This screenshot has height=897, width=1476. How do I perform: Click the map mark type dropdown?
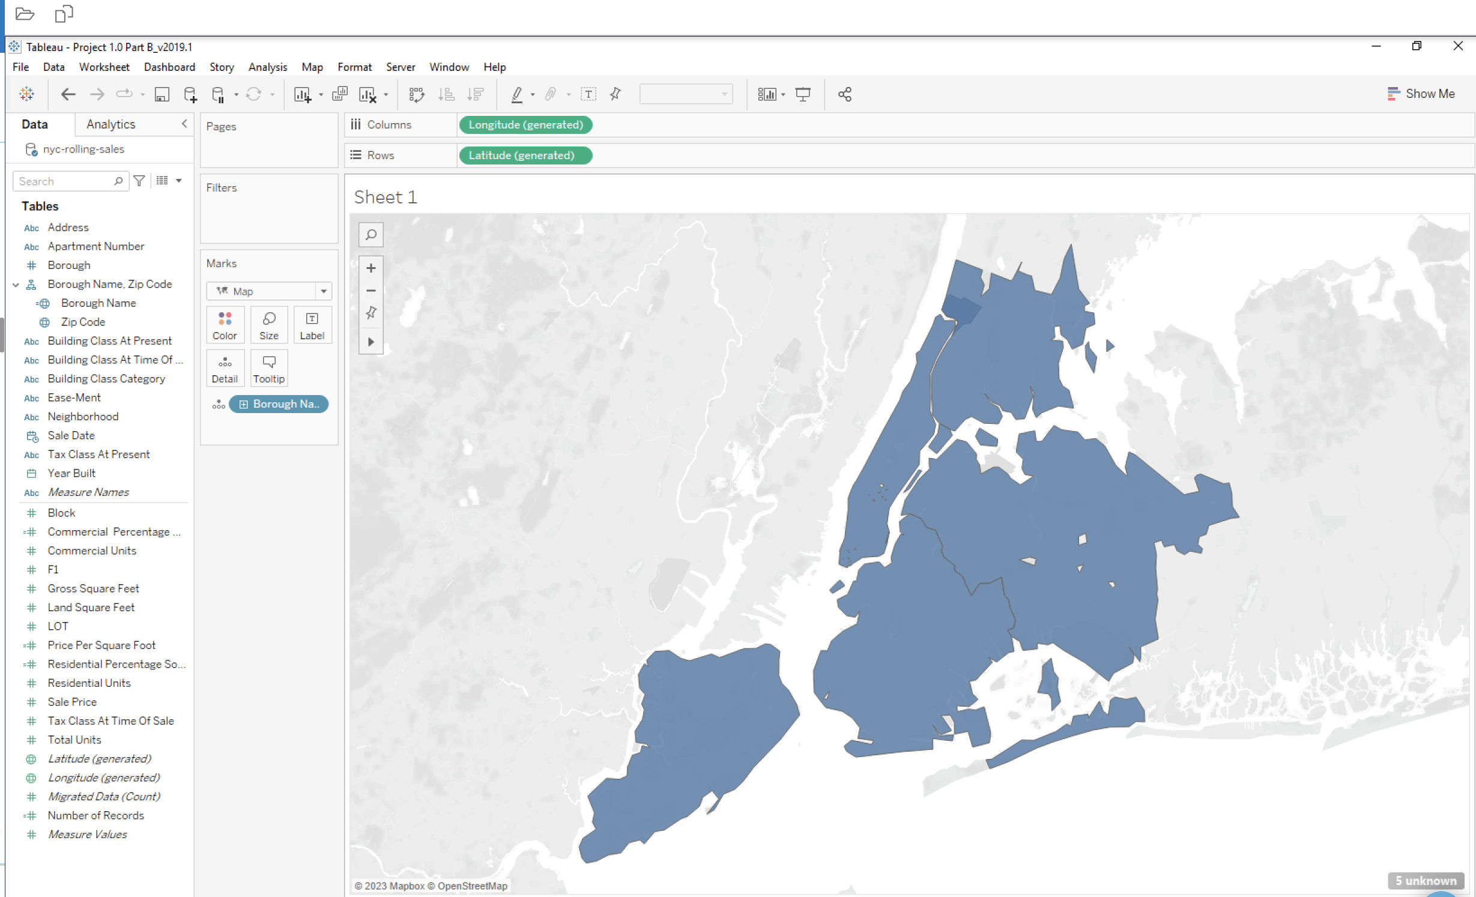click(x=269, y=291)
